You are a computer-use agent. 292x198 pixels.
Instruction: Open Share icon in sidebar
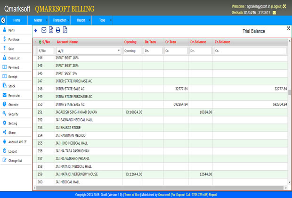(x=4, y=132)
